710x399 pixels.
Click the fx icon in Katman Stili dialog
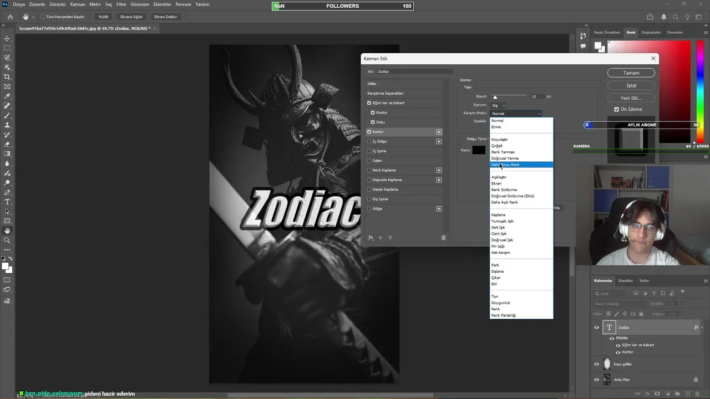click(x=371, y=237)
